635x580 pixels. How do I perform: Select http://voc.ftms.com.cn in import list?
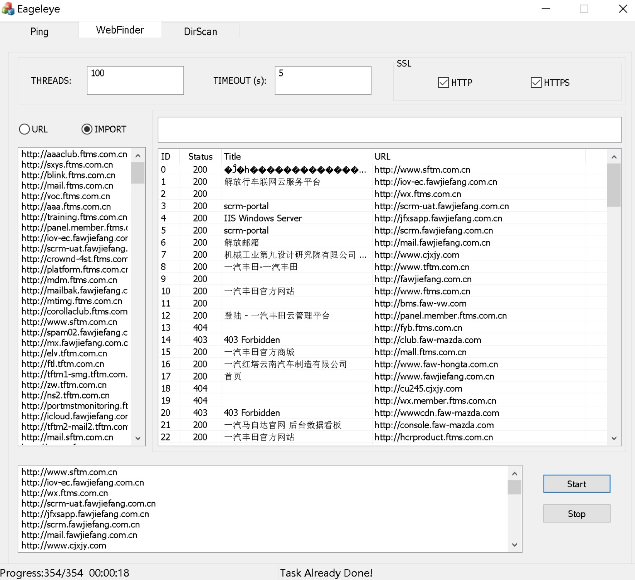click(66, 196)
